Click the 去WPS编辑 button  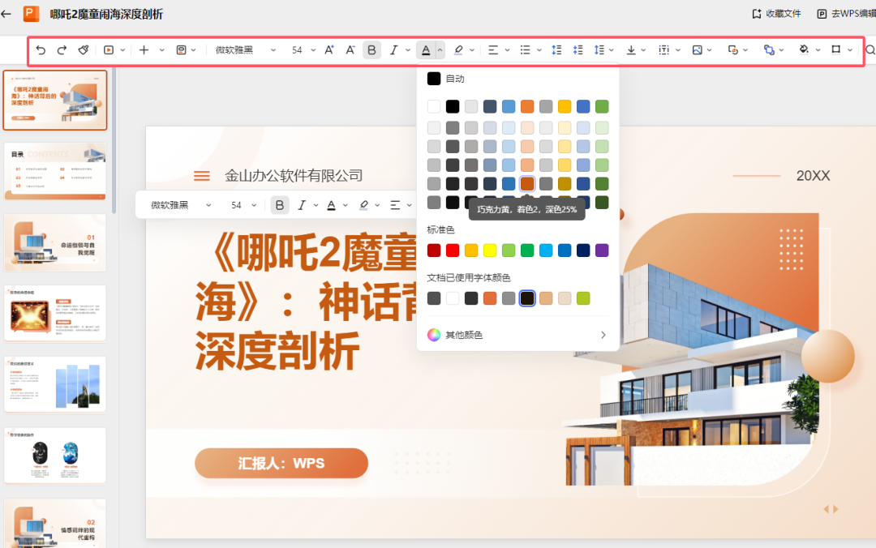click(x=846, y=14)
